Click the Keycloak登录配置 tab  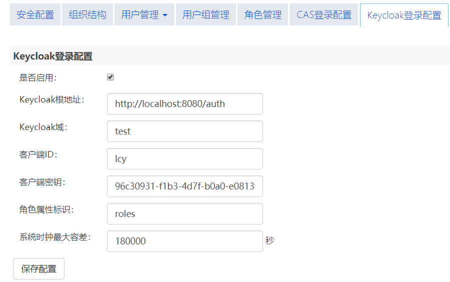coord(404,15)
